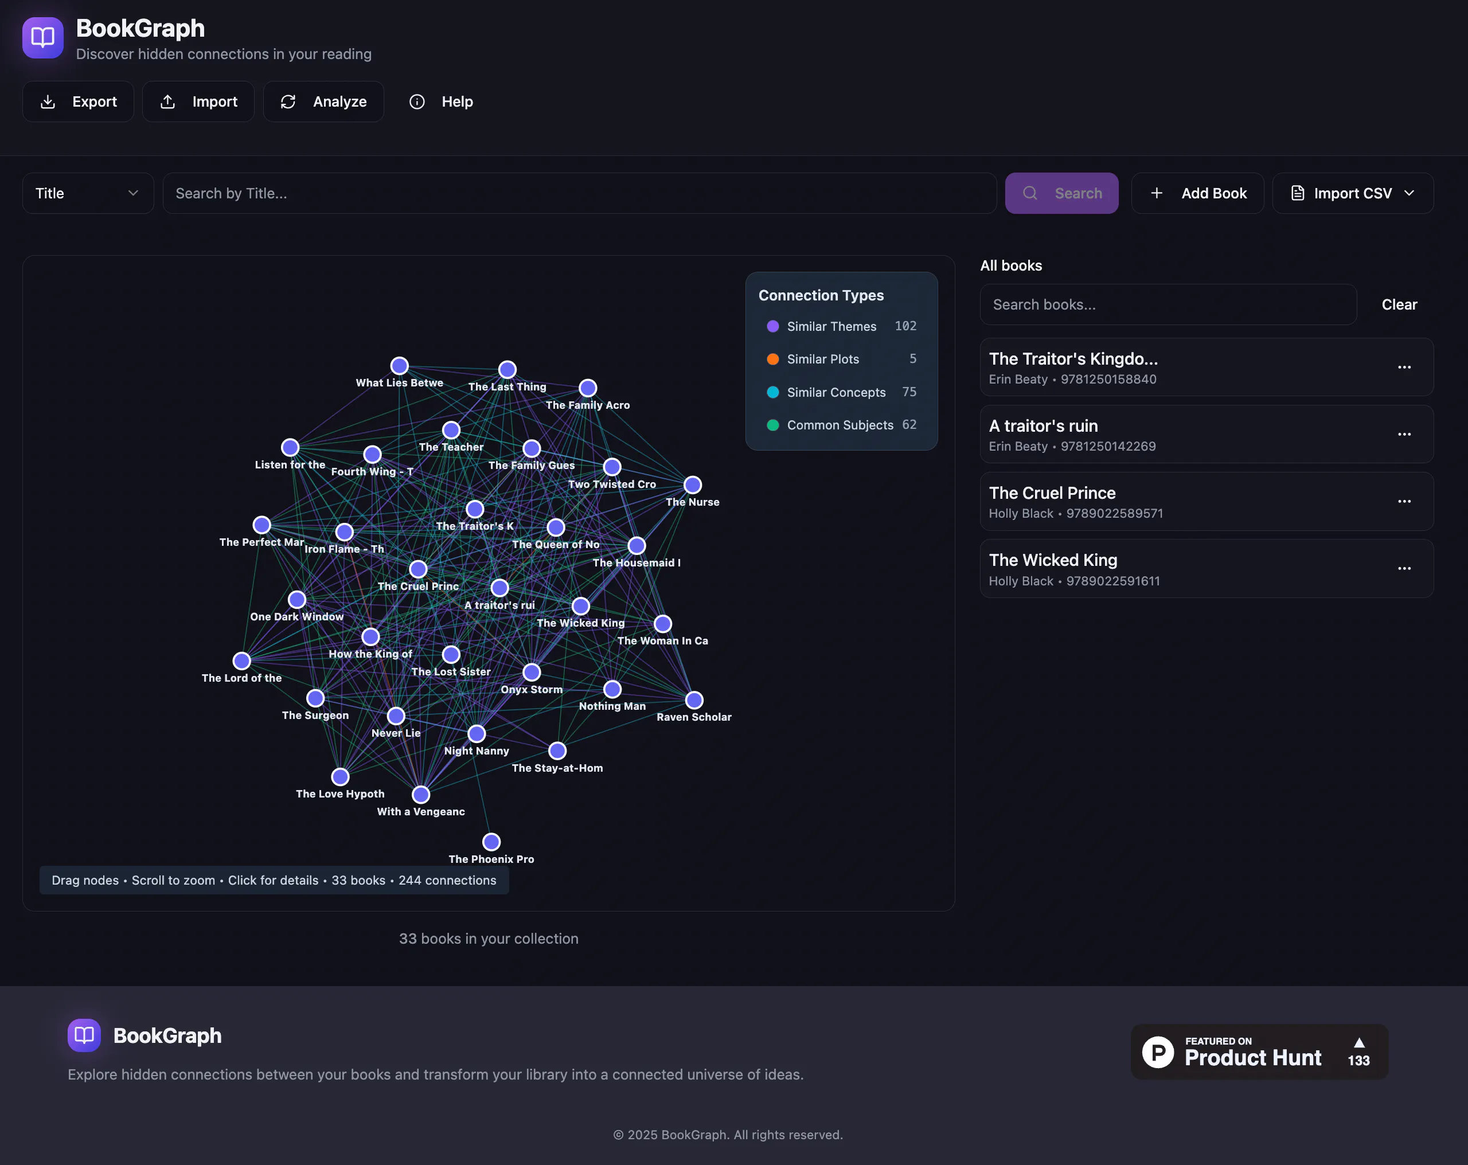This screenshot has width=1468, height=1165.
Task: Open options menu for The Wicked King
Action: pos(1404,569)
